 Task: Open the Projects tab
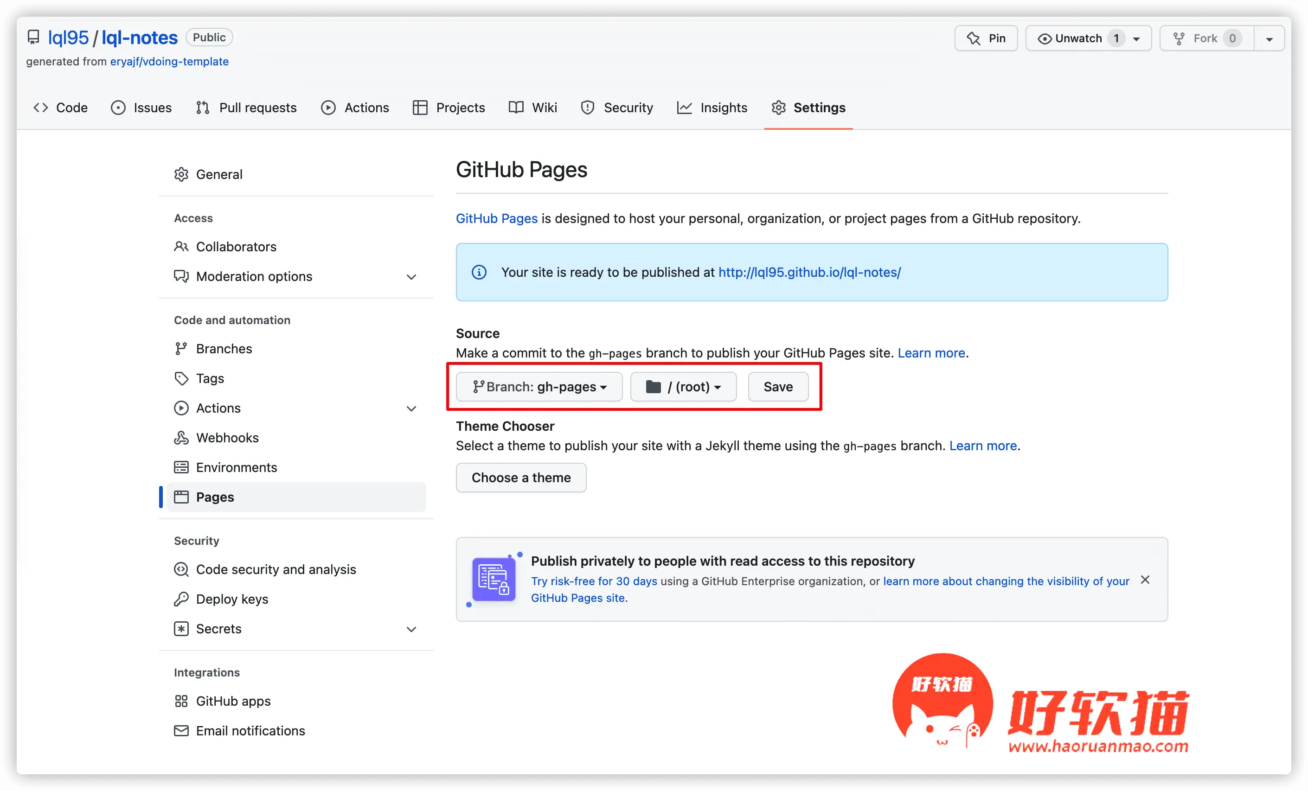[x=449, y=108]
